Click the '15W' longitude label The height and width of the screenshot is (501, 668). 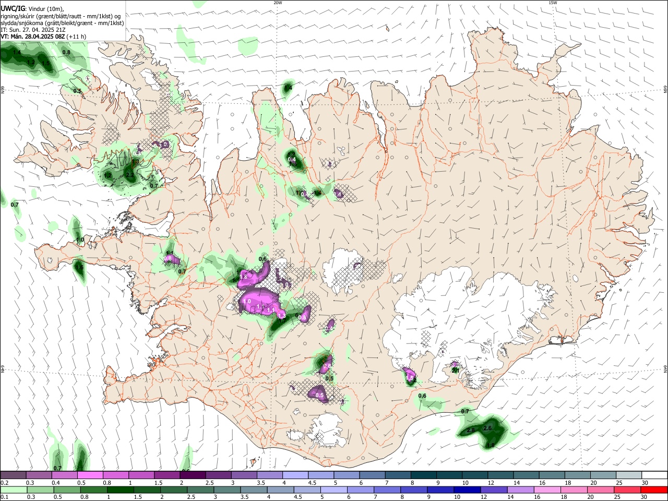coord(552,3)
